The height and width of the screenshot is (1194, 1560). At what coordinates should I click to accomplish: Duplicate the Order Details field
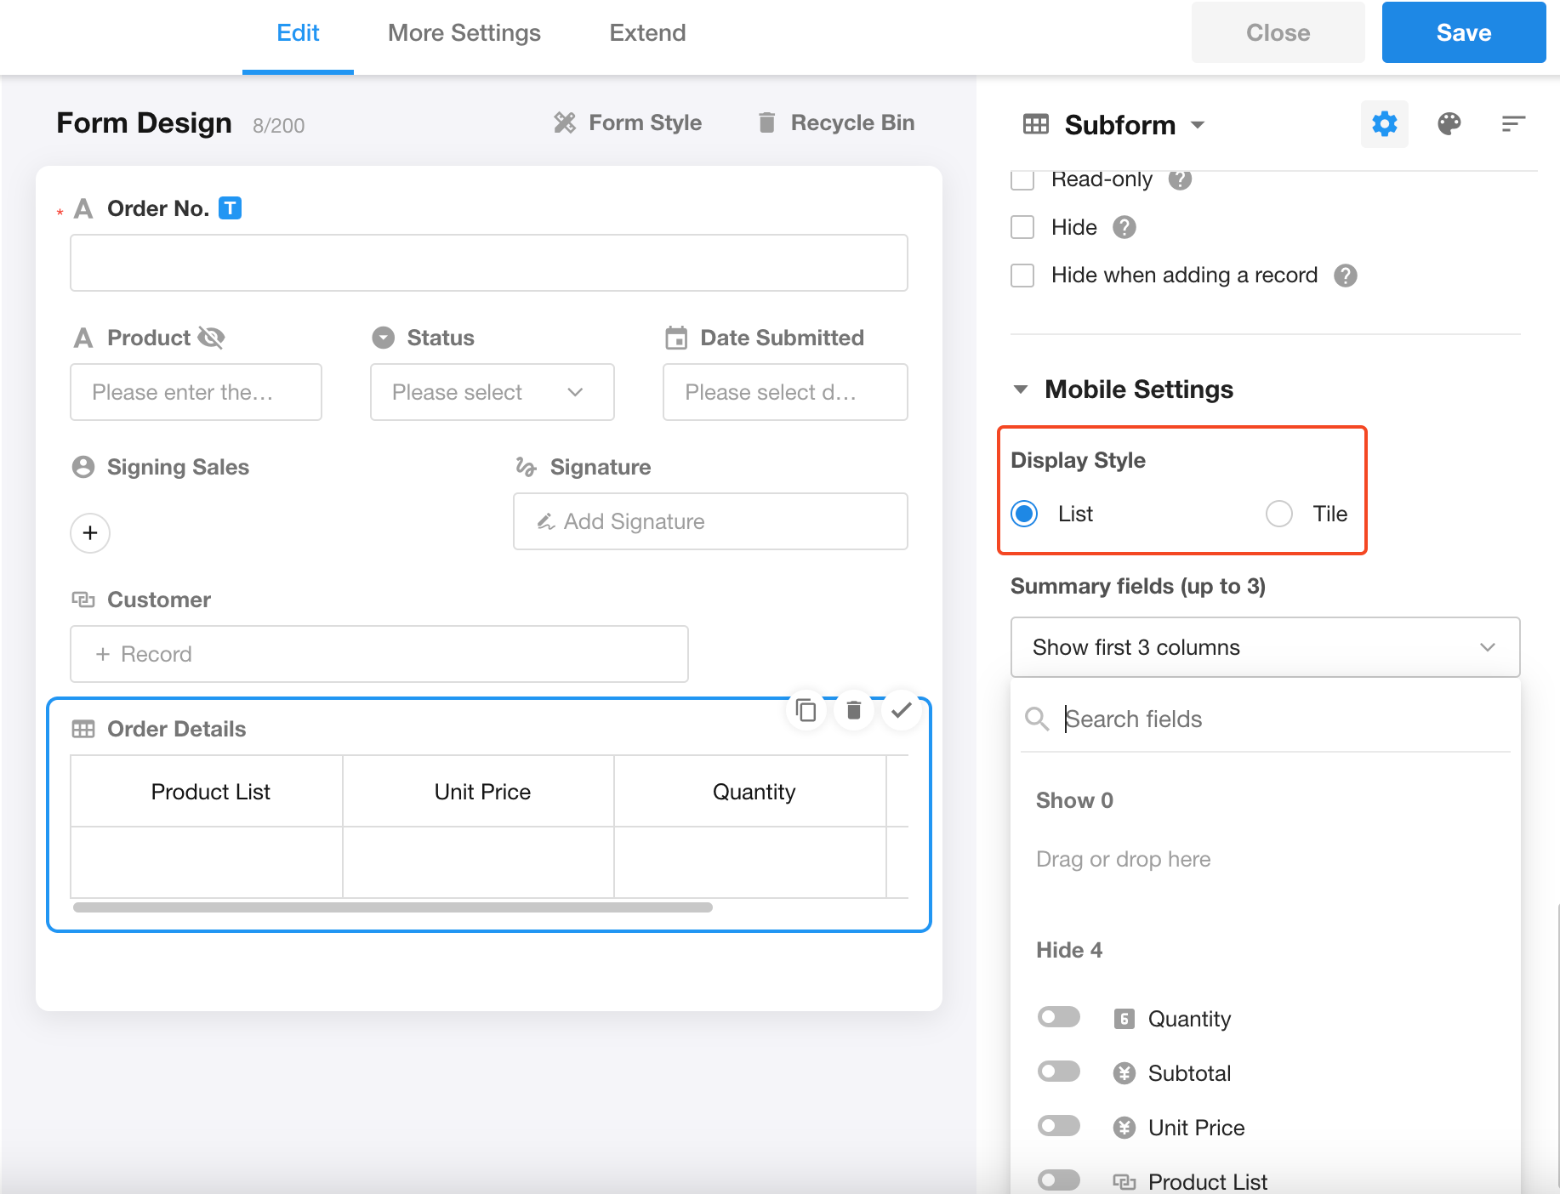coord(806,710)
